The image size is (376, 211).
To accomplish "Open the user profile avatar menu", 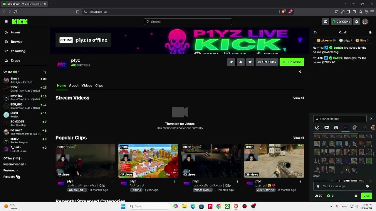I will click(365, 22).
